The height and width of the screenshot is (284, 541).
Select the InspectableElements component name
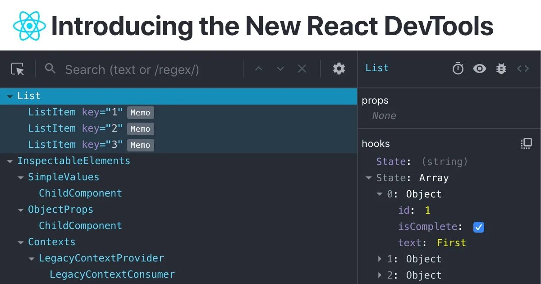73,160
